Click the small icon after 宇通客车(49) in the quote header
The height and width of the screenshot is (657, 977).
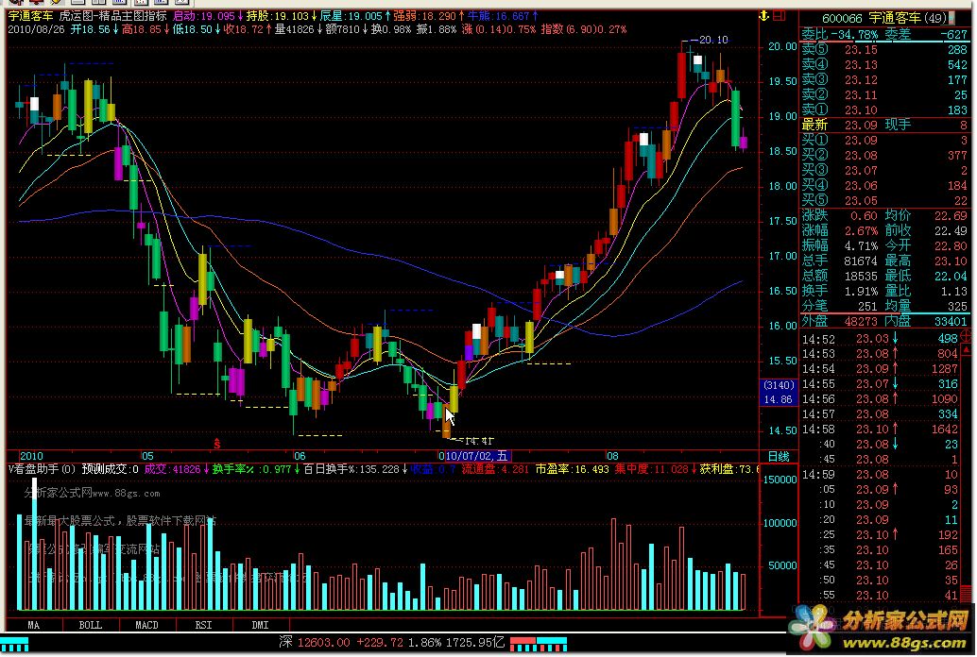(952, 18)
